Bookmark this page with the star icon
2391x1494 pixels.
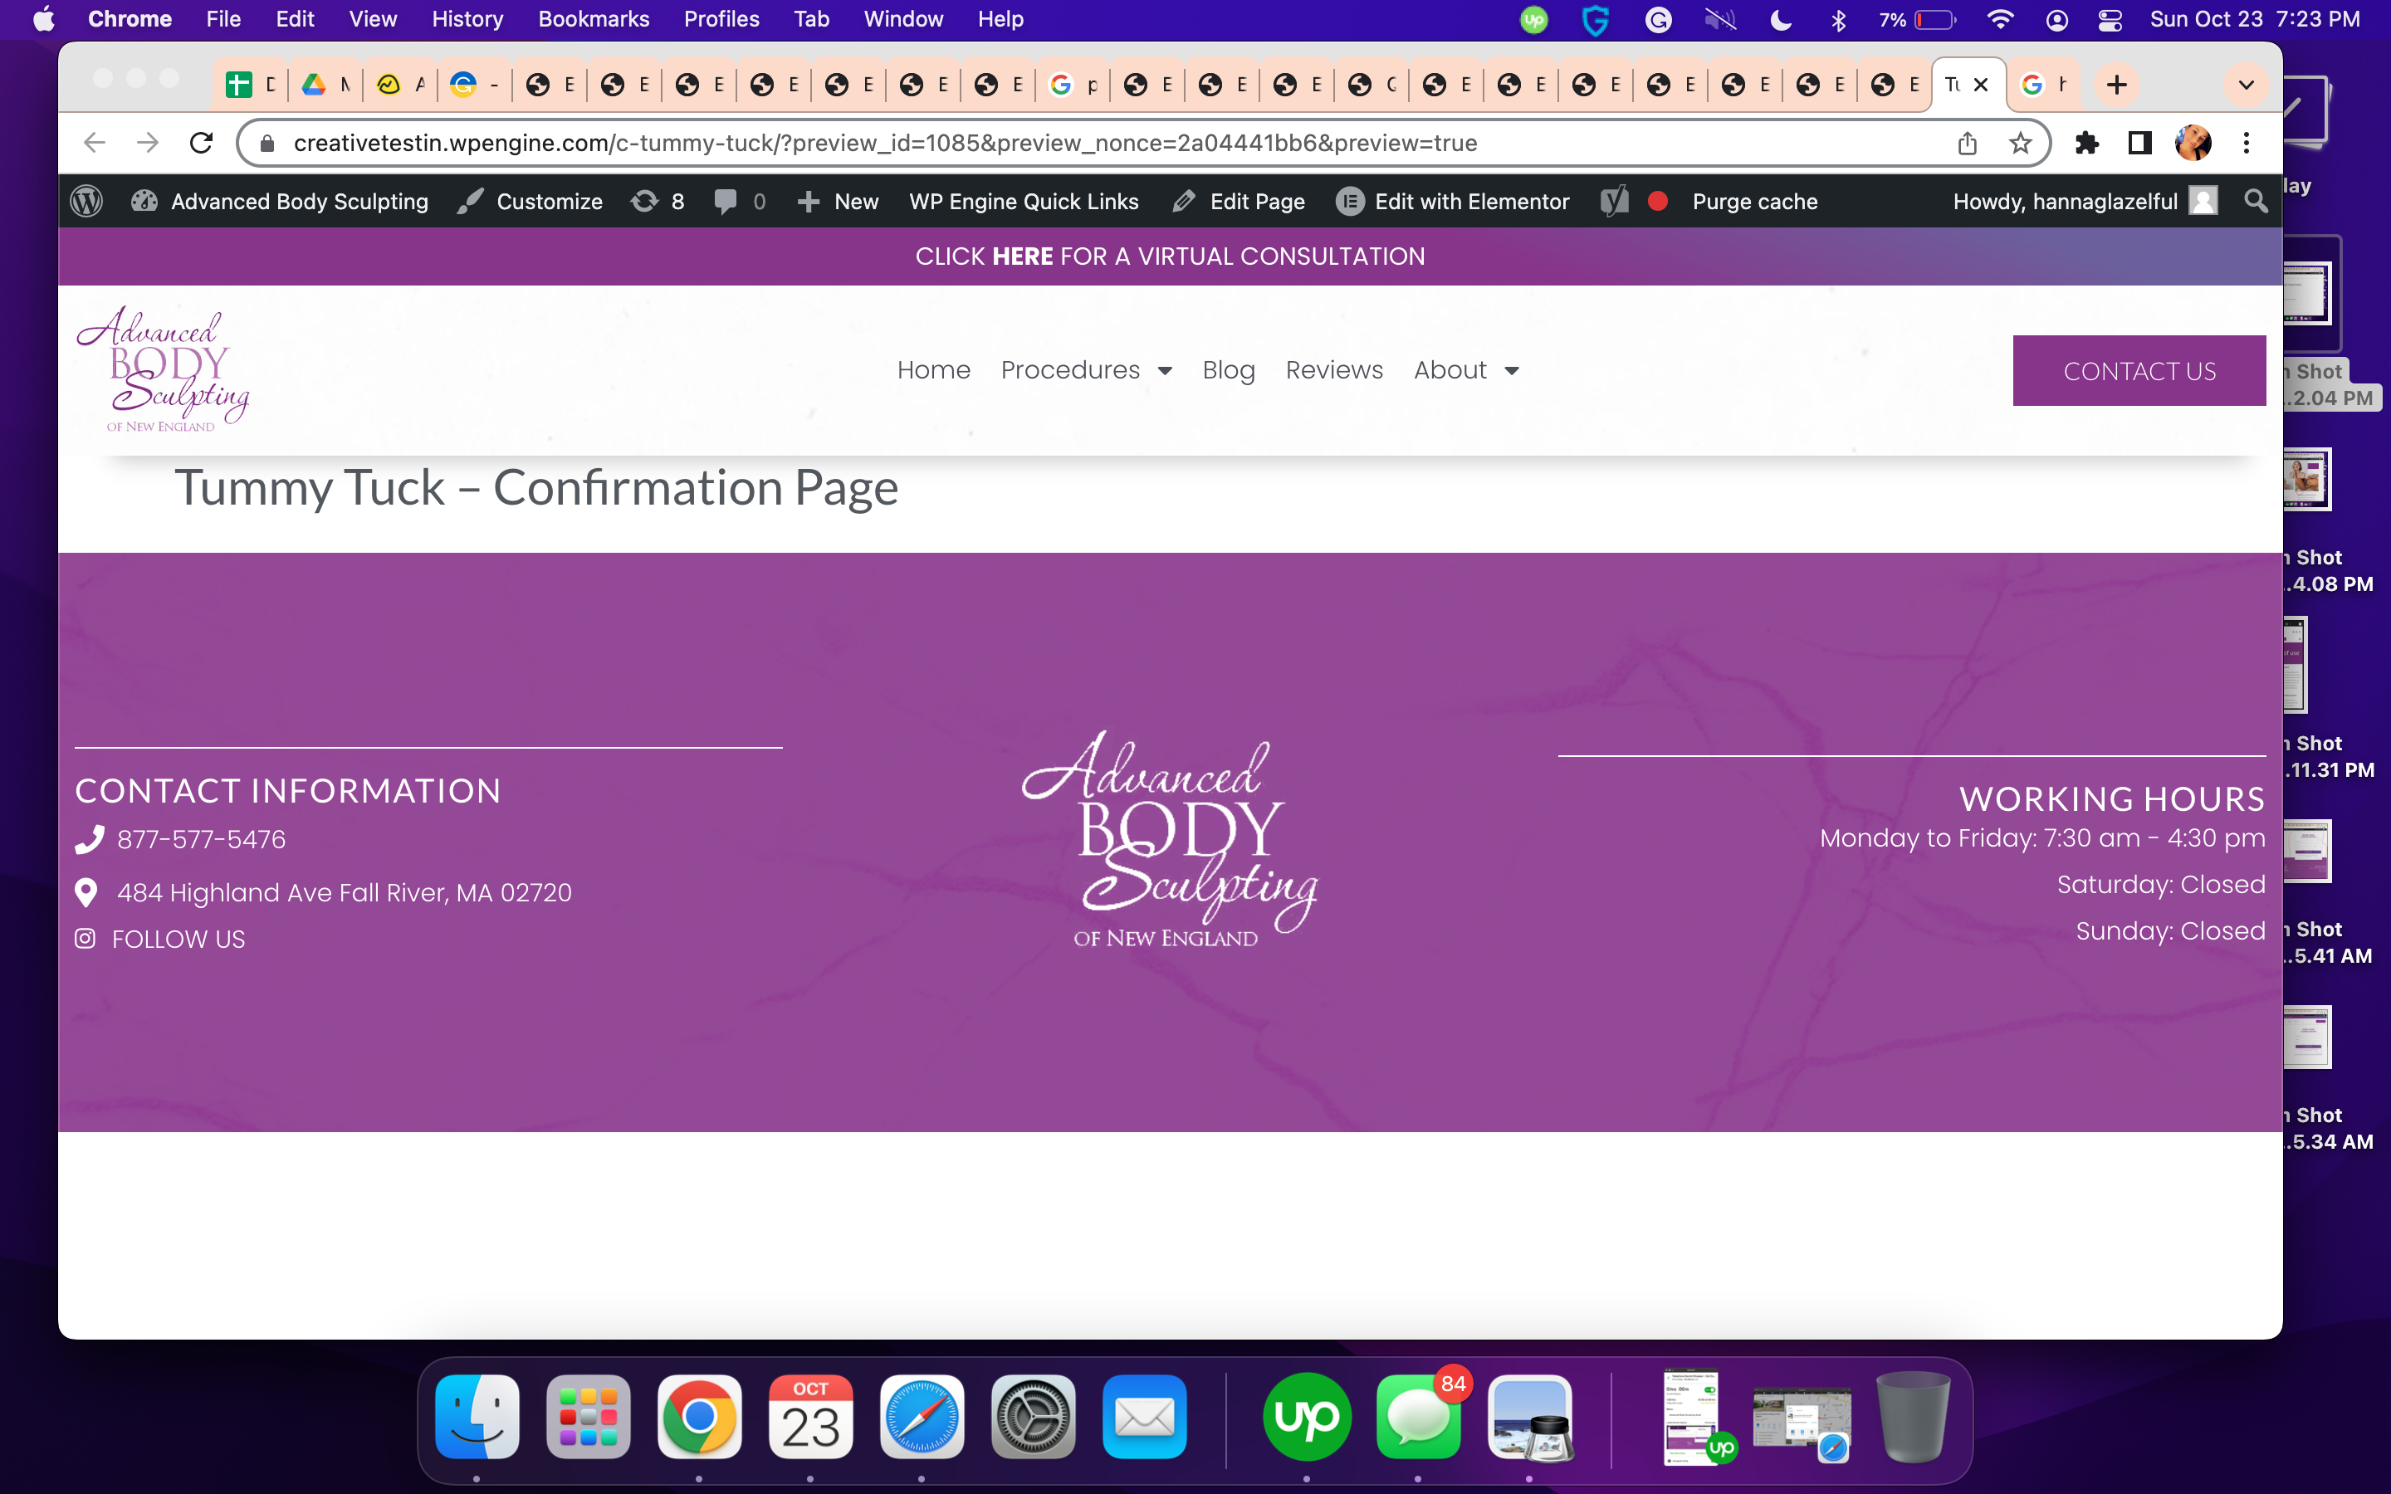[x=2021, y=144]
